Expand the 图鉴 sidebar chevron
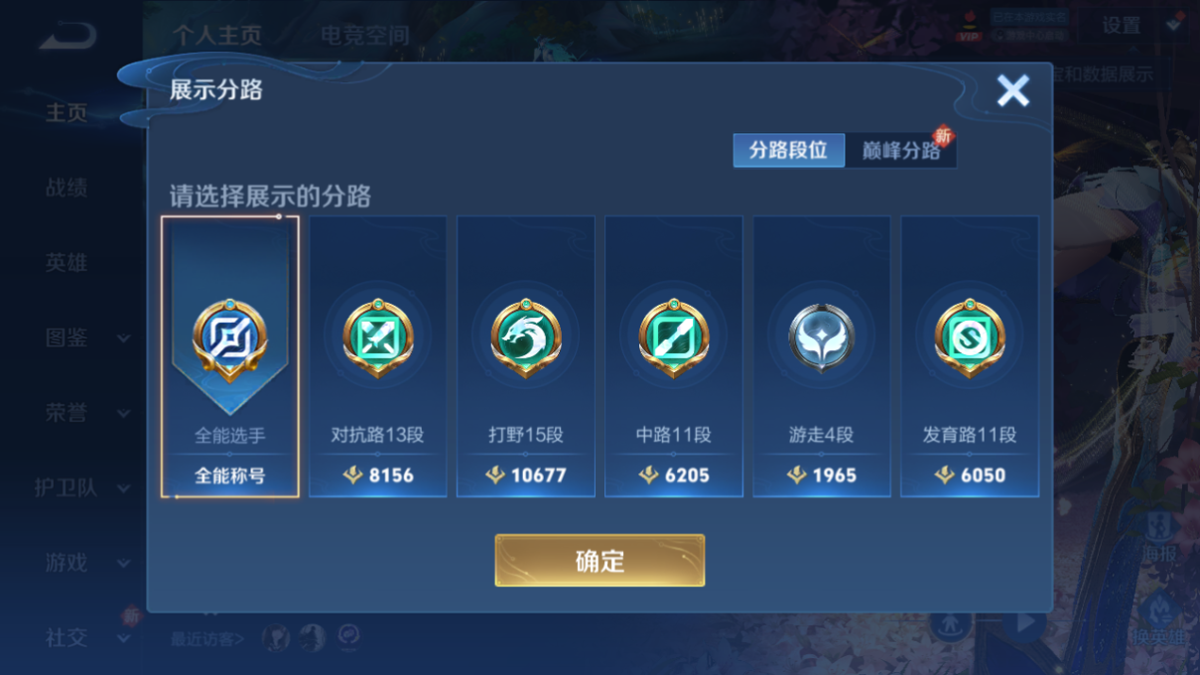The height and width of the screenshot is (675, 1200). point(124,338)
